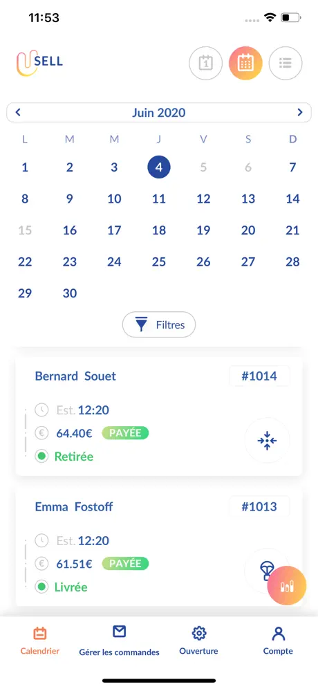Select day 30 in the calendar
The height and width of the screenshot is (689, 318).
coord(70,293)
